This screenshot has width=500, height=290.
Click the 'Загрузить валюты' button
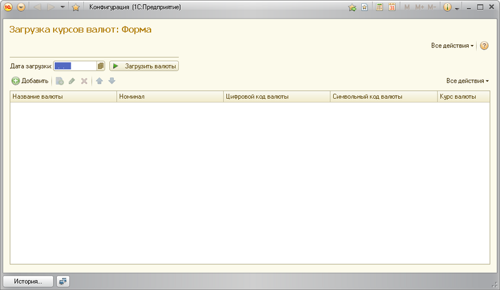[144, 66]
